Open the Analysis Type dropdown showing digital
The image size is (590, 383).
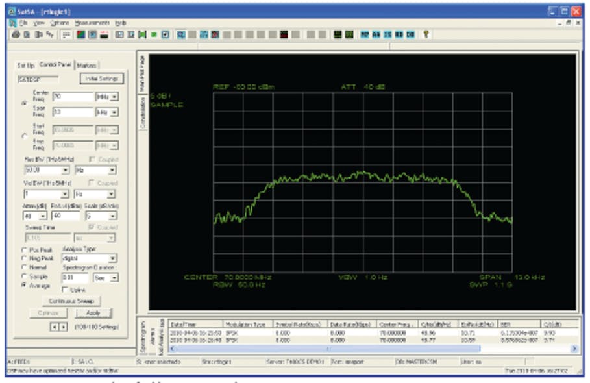point(113,258)
